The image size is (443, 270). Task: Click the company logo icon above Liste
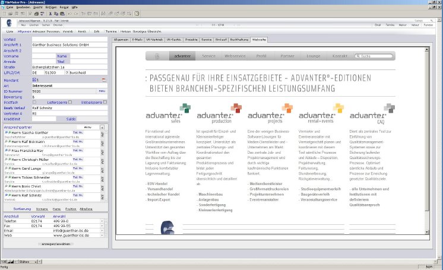[x=9, y=23]
